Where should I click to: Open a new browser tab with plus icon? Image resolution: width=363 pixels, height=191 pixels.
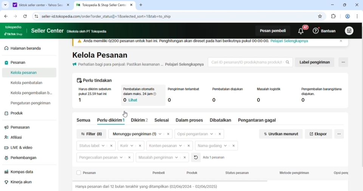[x=141, y=5]
